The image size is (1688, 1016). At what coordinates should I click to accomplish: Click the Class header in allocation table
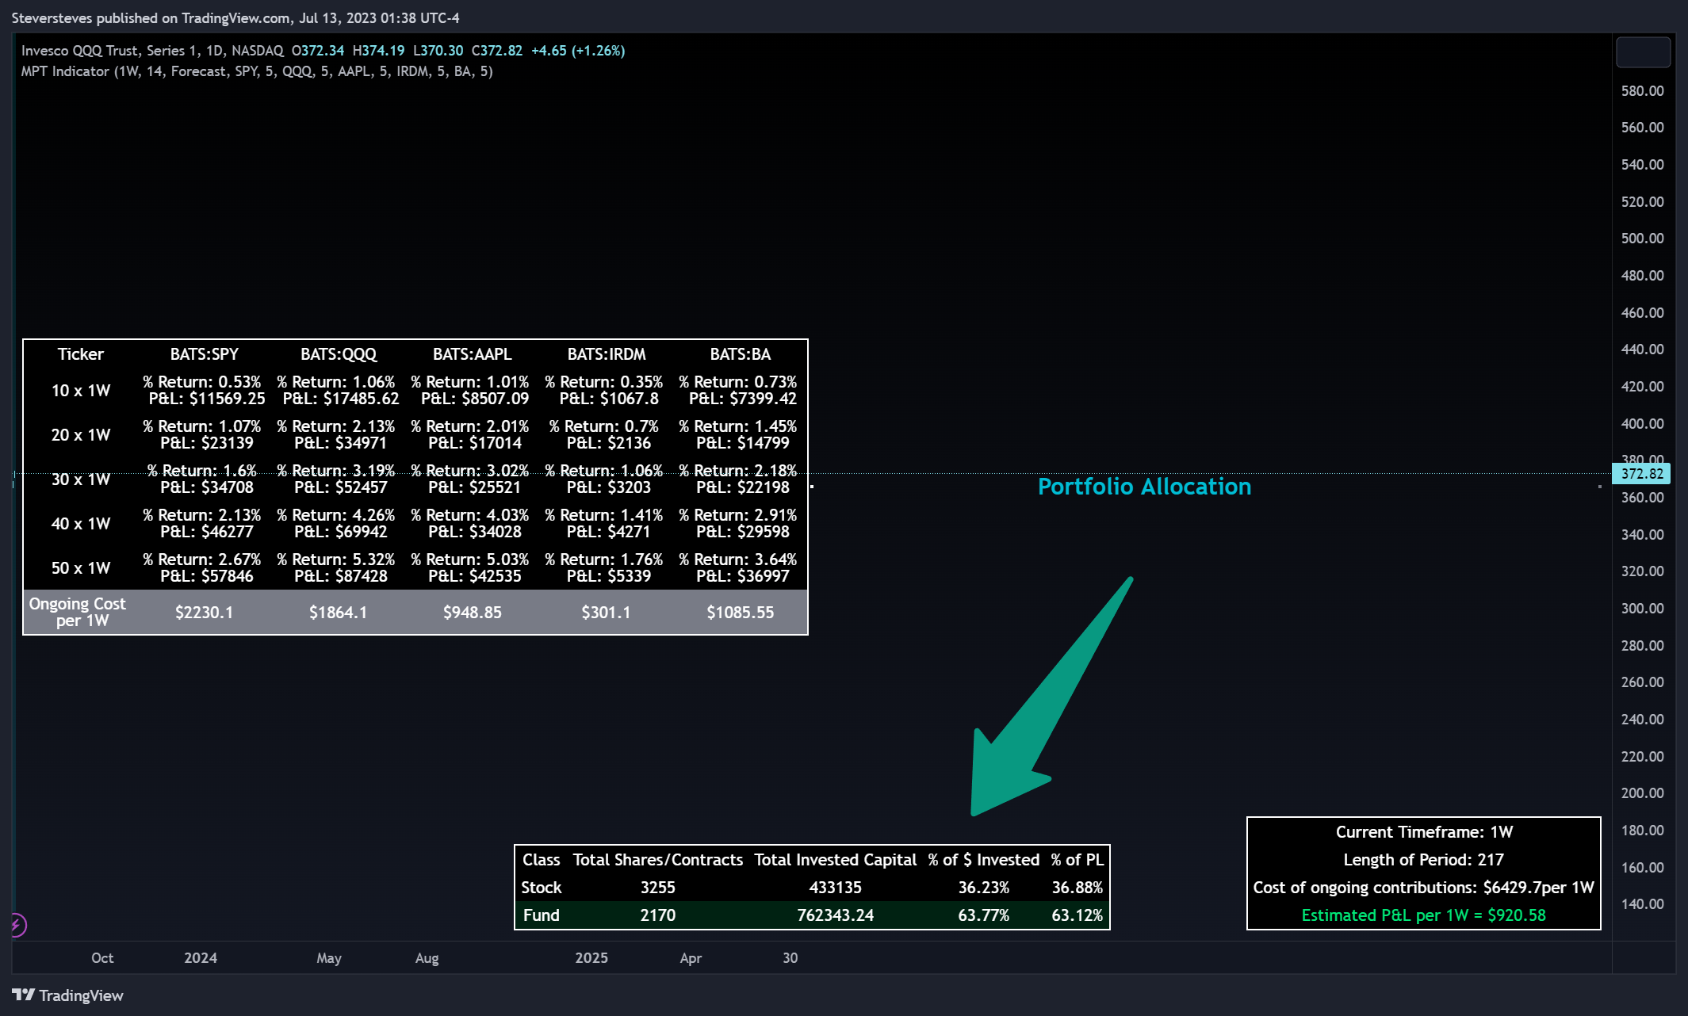tap(542, 860)
